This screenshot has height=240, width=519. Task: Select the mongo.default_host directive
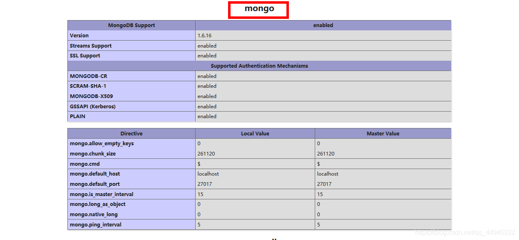coord(95,174)
